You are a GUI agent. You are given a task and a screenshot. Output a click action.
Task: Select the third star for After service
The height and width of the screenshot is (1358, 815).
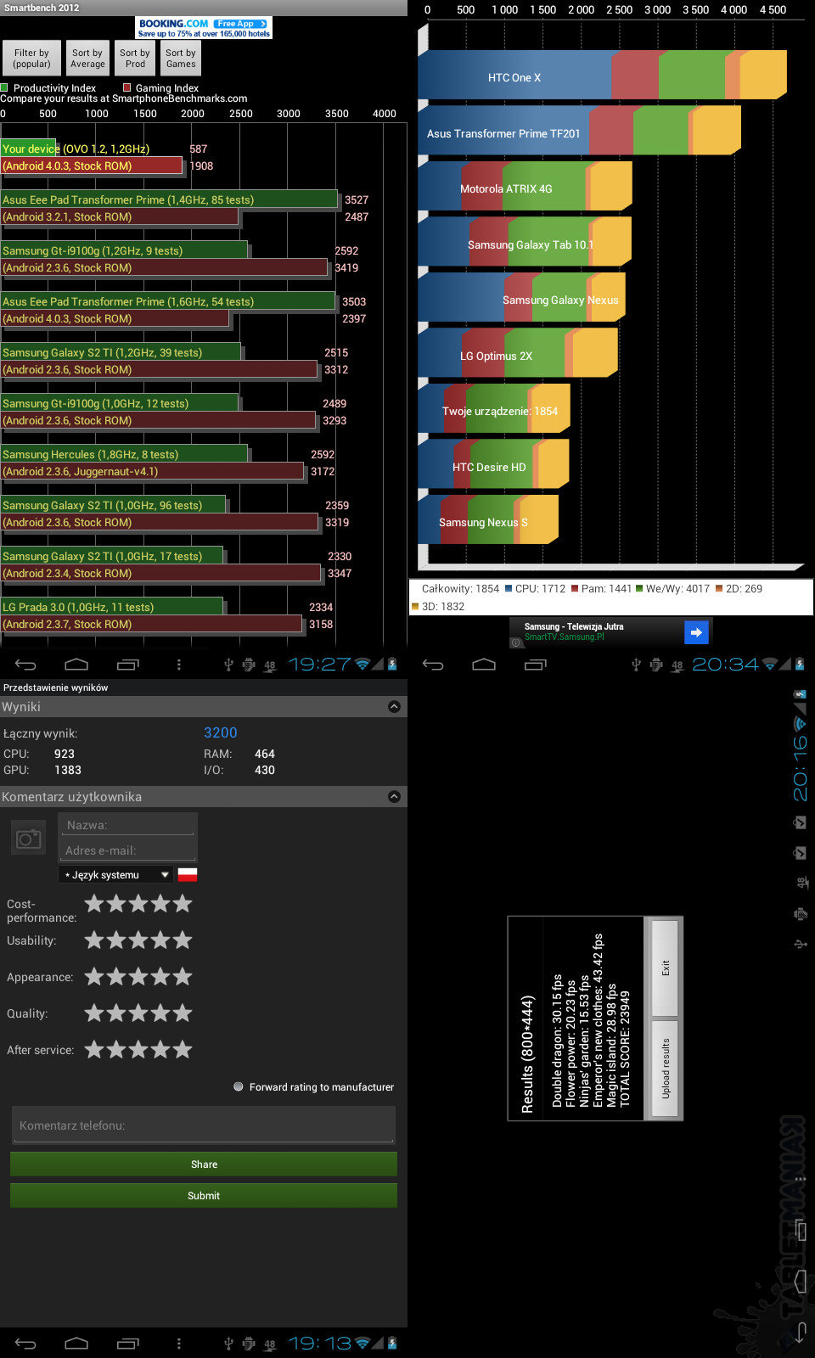coord(138,1050)
